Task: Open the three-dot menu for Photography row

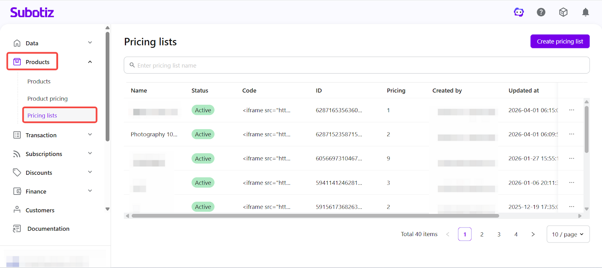Action: click(x=572, y=134)
